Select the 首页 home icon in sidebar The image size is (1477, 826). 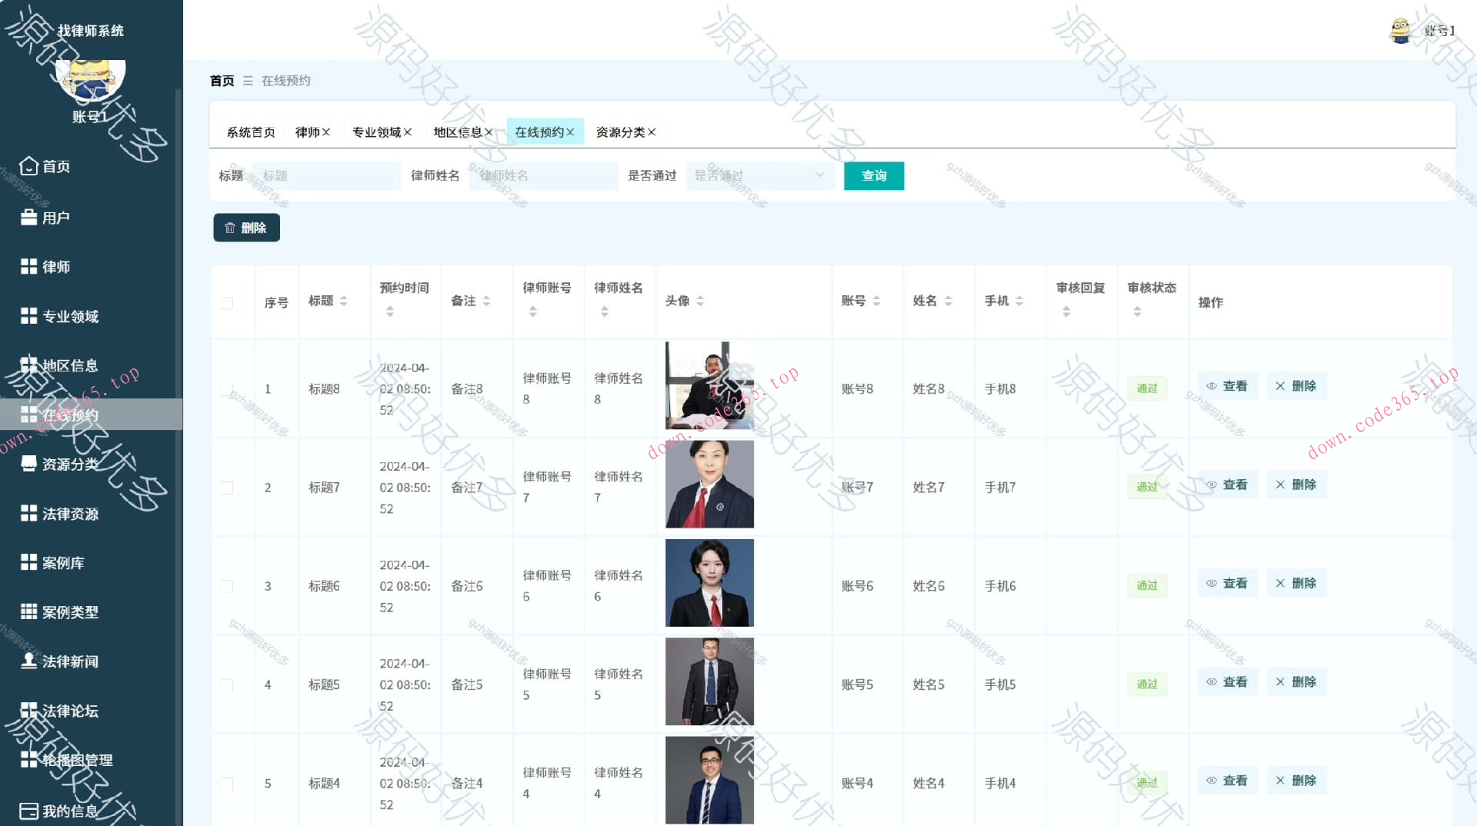(x=28, y=166)
